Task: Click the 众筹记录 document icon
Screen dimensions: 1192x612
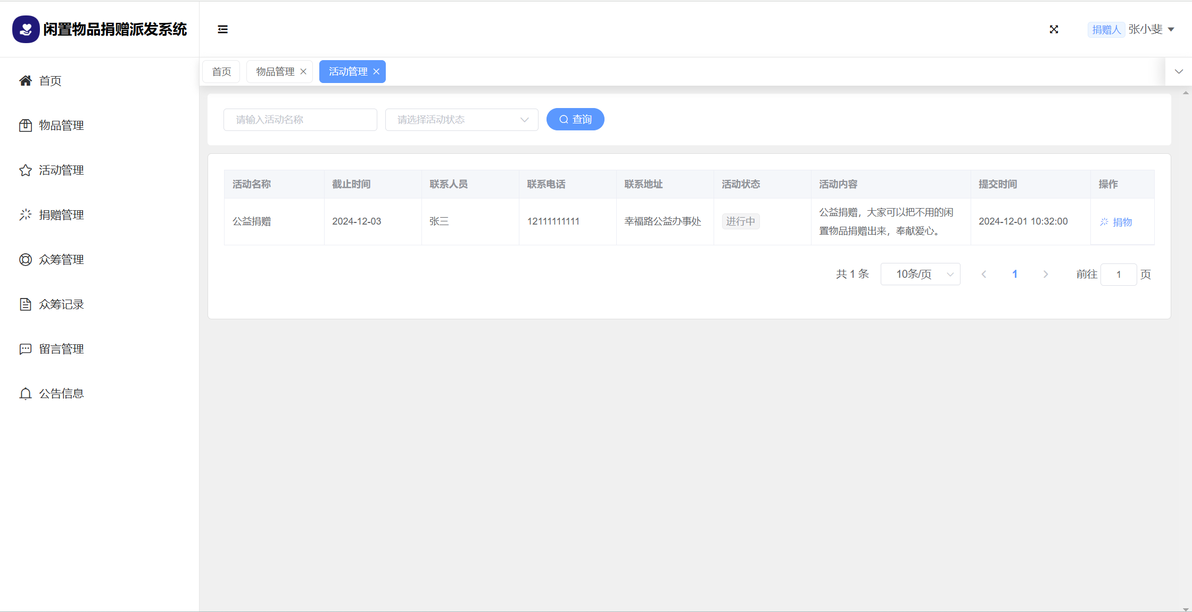Action: (25, 304)
